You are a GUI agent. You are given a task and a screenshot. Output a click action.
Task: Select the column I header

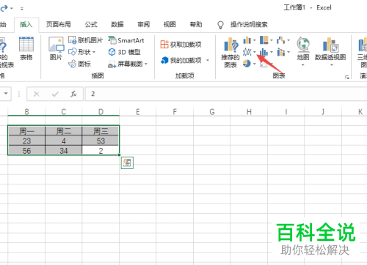pyautogui.click(x=286, y=112)
